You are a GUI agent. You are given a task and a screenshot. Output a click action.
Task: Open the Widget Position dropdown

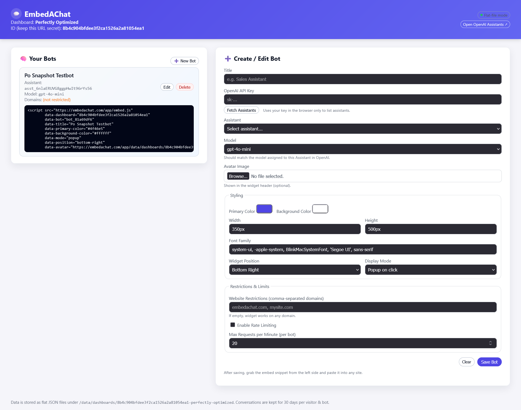pos(295,270)
